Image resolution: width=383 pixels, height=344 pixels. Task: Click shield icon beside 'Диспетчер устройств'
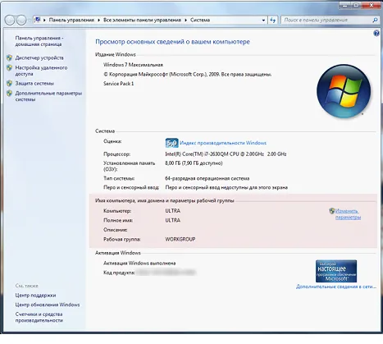click(x=9, y=57)
